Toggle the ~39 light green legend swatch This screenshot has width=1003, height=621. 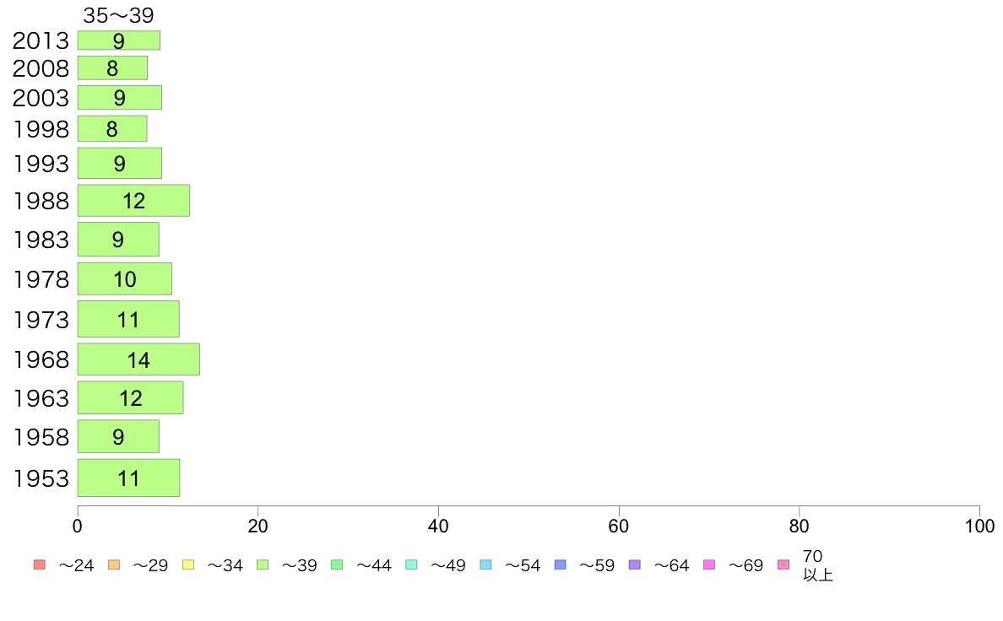click(263, 564)
